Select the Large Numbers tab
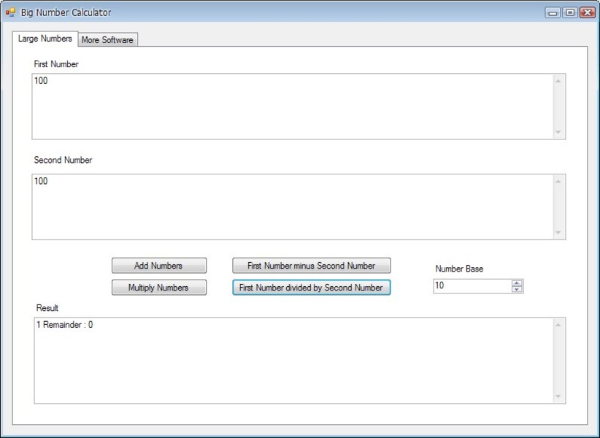 [x=45, y=39]
